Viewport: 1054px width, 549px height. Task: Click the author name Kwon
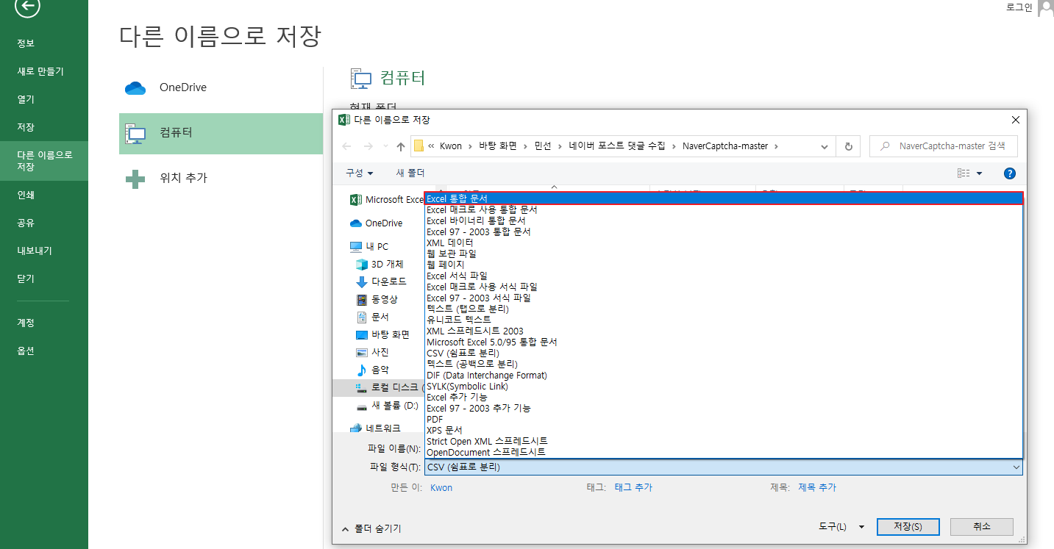click(x=441, y=487)
